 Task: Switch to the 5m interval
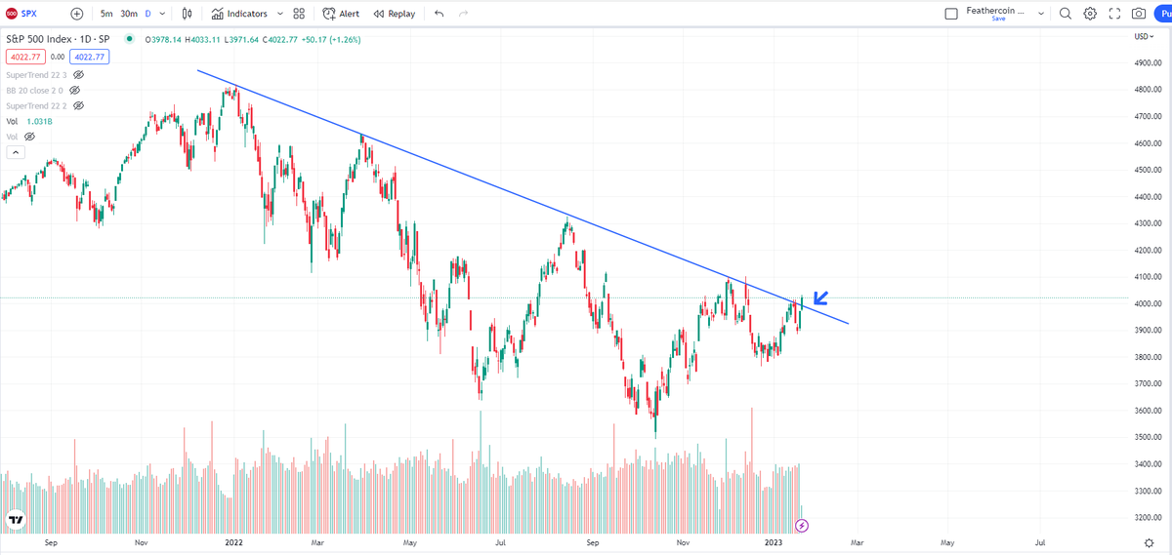tap(106, 14)
